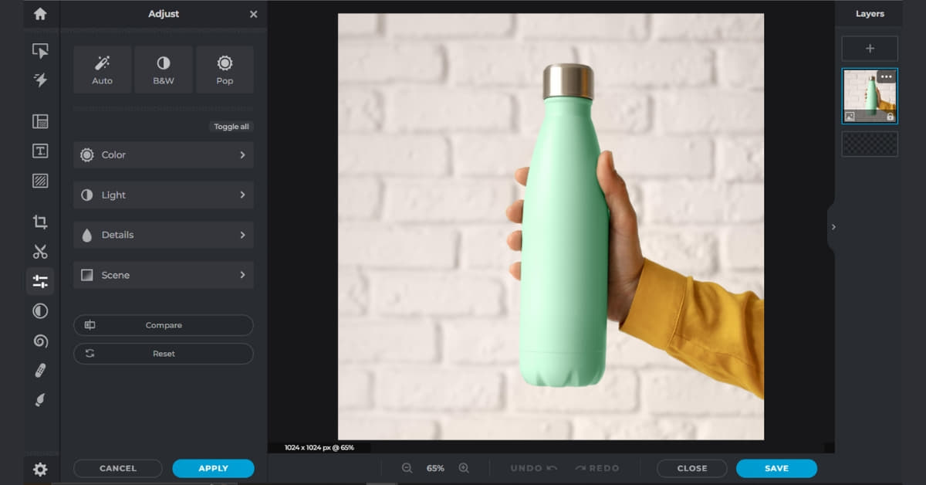The width and height of the screenshot is (926, 485).
Task: Click the Compare button
Action: click(x=164, y=325)
